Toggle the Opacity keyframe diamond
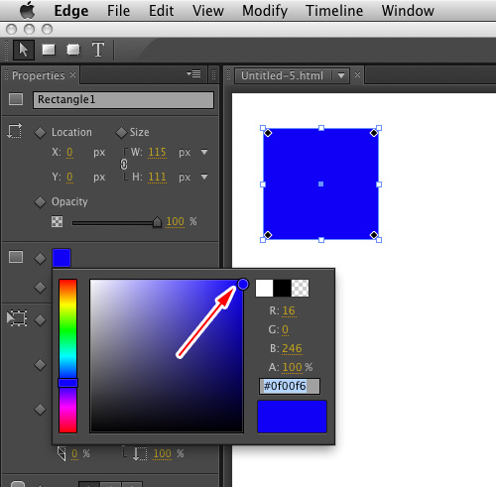 (41, 202)
